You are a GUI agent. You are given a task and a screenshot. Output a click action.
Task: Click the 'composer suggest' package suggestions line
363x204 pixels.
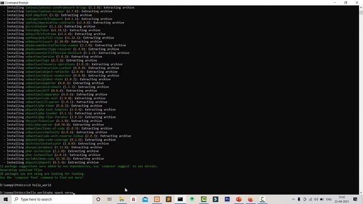(x=79, y=166)
